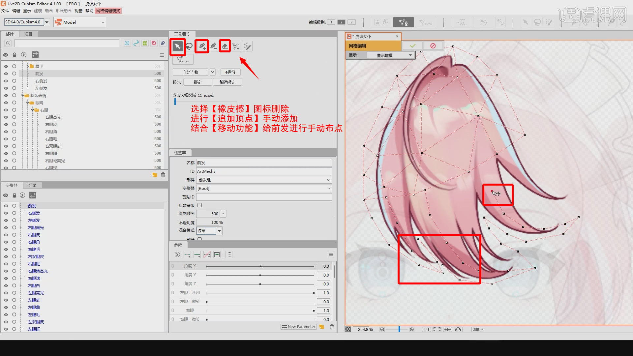Screen dimensions: 633x356
Task: Open the 混合模式 blend mode dropdown
Action: [219, 230]
